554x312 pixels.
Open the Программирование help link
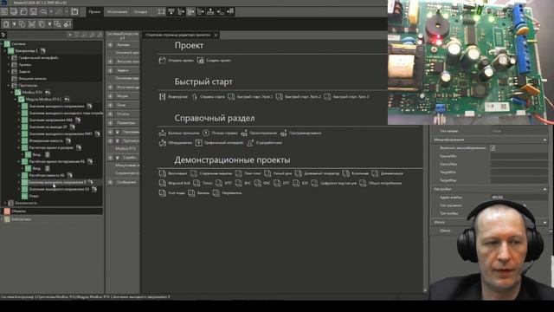(306, 133)
